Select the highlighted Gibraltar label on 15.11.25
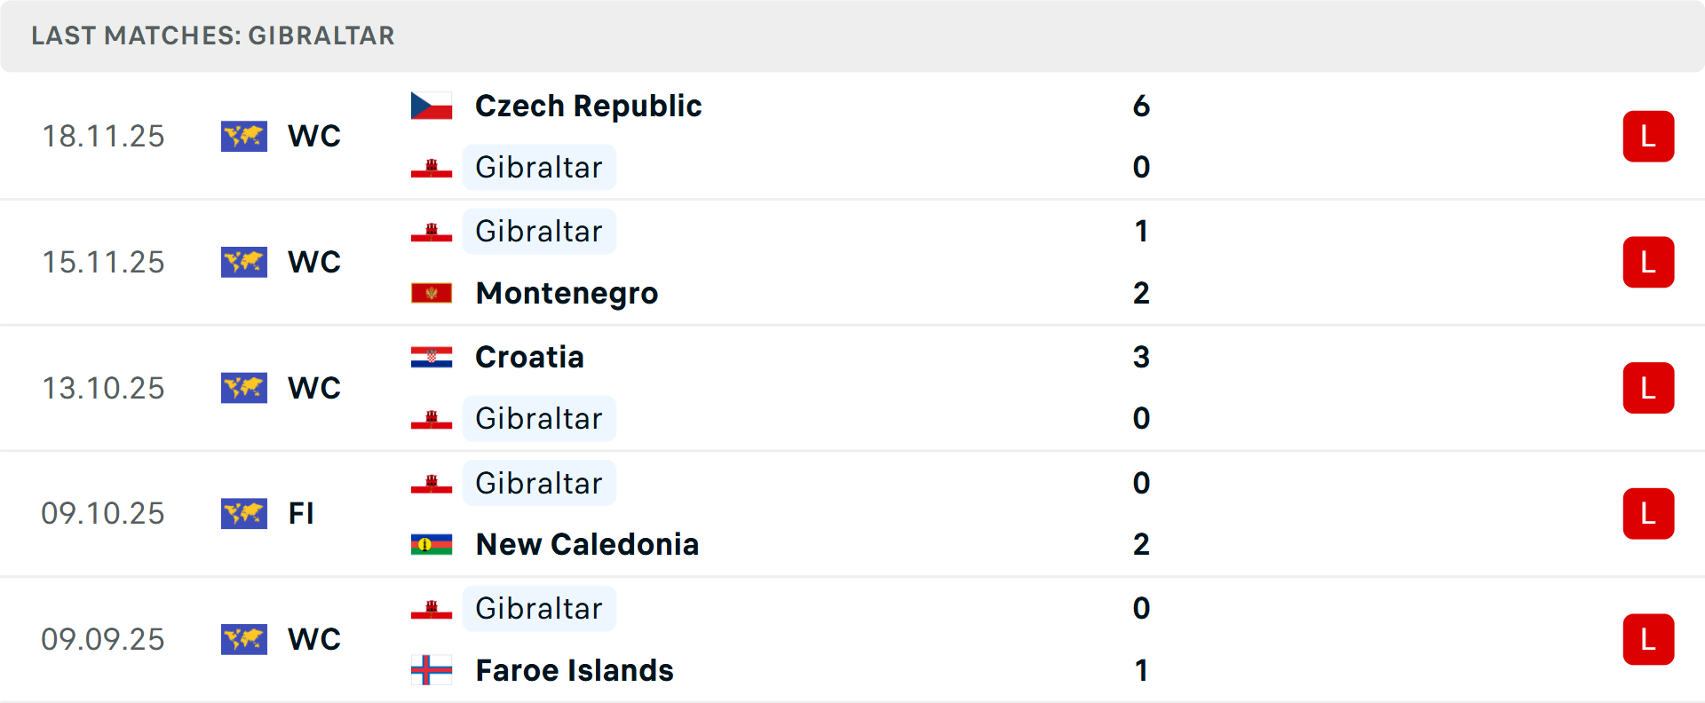Screen dimensions: 1705x703 click(x=539, y=232)
